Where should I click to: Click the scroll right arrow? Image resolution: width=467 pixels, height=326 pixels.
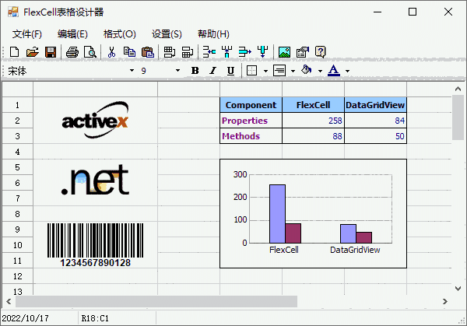tap(445, 301)
